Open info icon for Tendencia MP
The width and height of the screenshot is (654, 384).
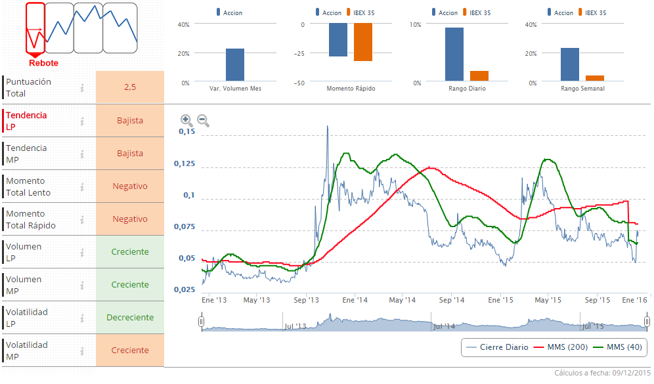82,154
